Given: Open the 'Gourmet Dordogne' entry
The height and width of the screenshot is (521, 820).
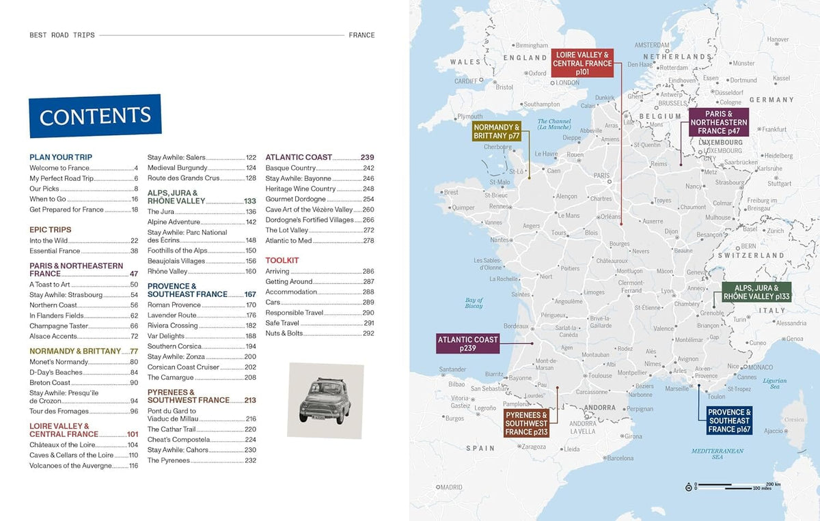Looking at the screenshot, I should click(320, 199).
